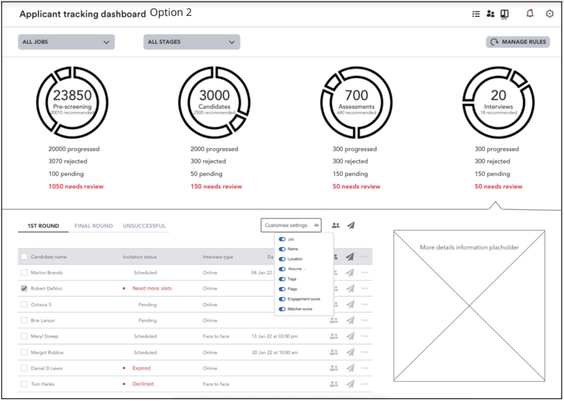Switch to 1ST ROUND tab

click(x=43, y=226)
